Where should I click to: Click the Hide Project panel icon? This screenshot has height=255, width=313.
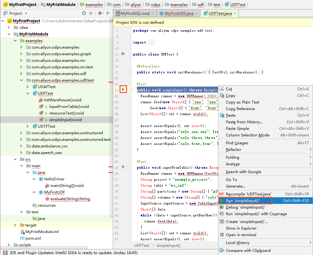coord(108,13)
